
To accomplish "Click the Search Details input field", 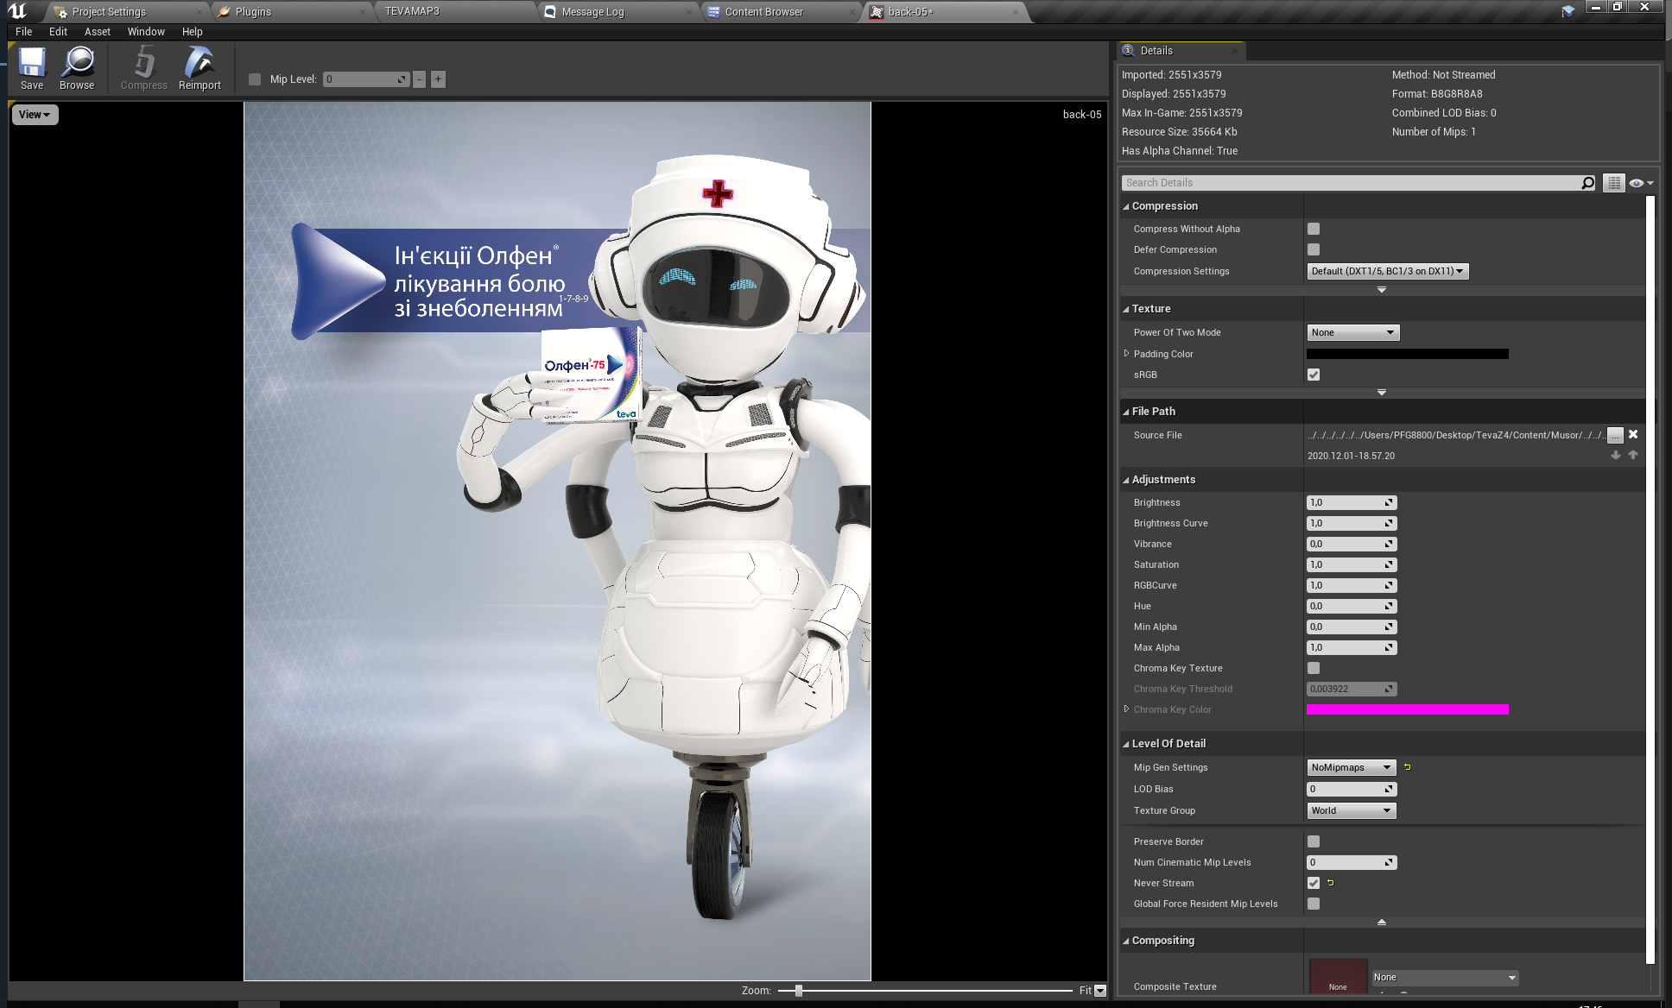I will 1352,183.
